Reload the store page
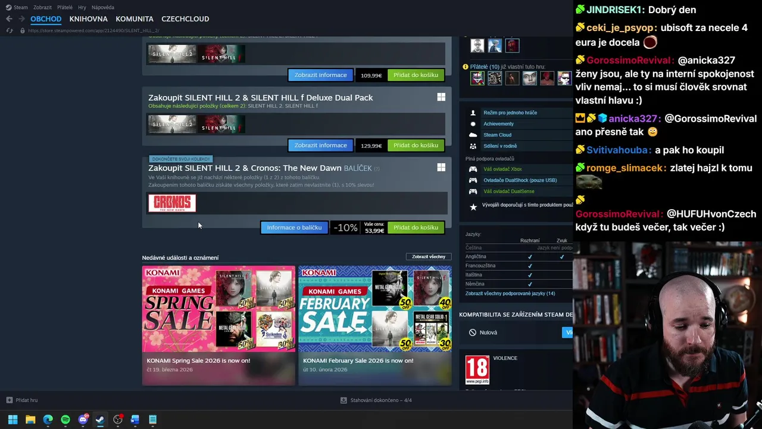Screen dimensions: 762x429 tap(9, 30)
